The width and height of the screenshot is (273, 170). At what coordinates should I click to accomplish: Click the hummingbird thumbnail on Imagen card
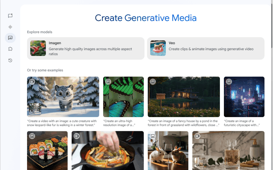coord(38,48)
